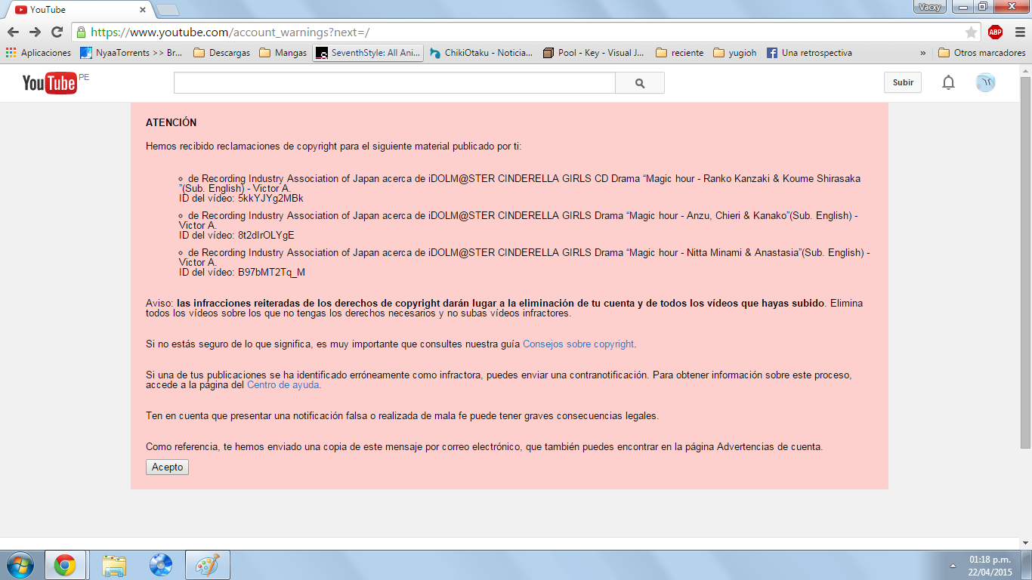Open the Centro de ayuda link

pos(283,384)
